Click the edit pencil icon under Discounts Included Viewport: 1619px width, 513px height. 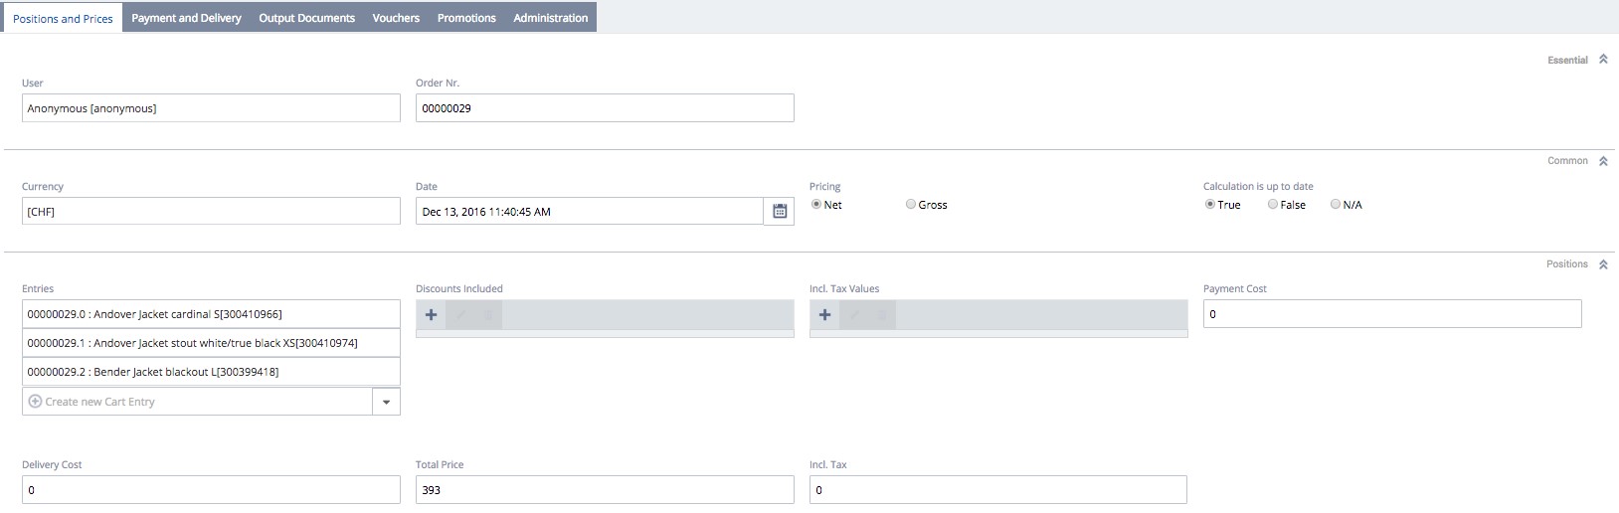tap(460, 314)
